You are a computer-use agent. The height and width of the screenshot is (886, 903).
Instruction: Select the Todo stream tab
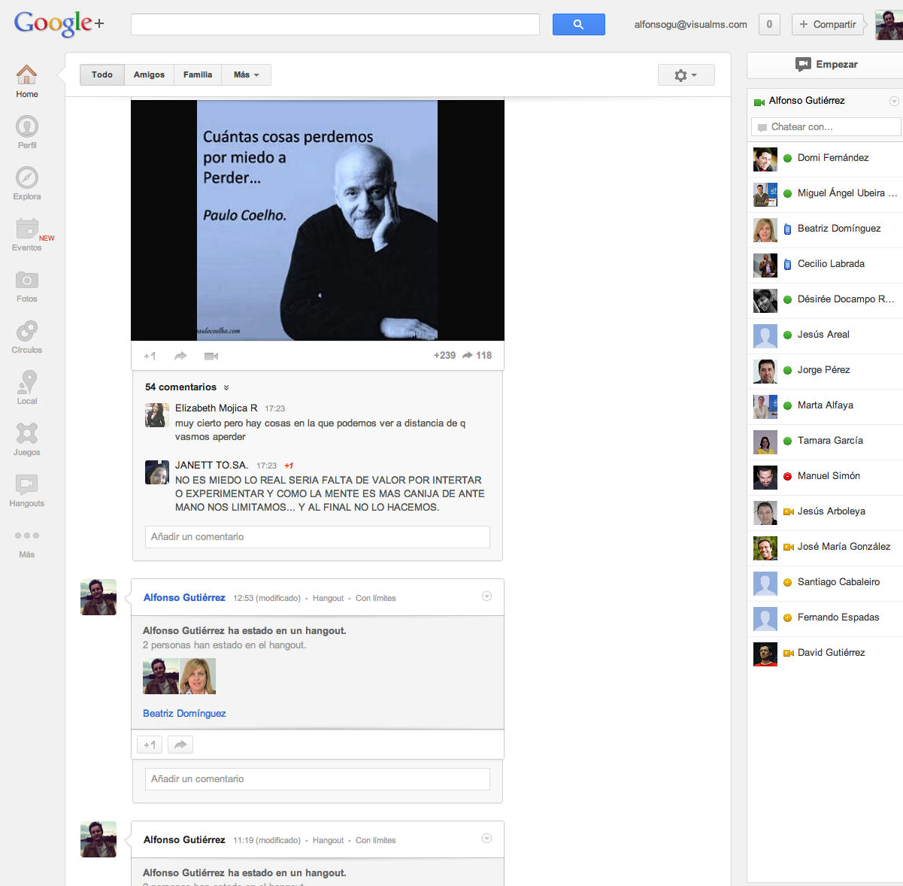(102, 74)
